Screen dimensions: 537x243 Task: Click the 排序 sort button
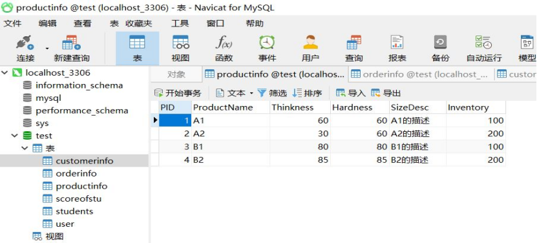click(307, 93)
